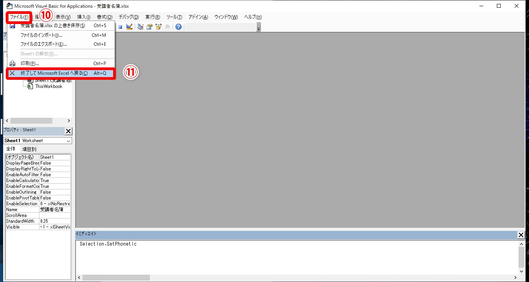This screenshot has height=282, width=529.
Task: Toggle Design Mode in the toolbar
Action: pos(129,27)
